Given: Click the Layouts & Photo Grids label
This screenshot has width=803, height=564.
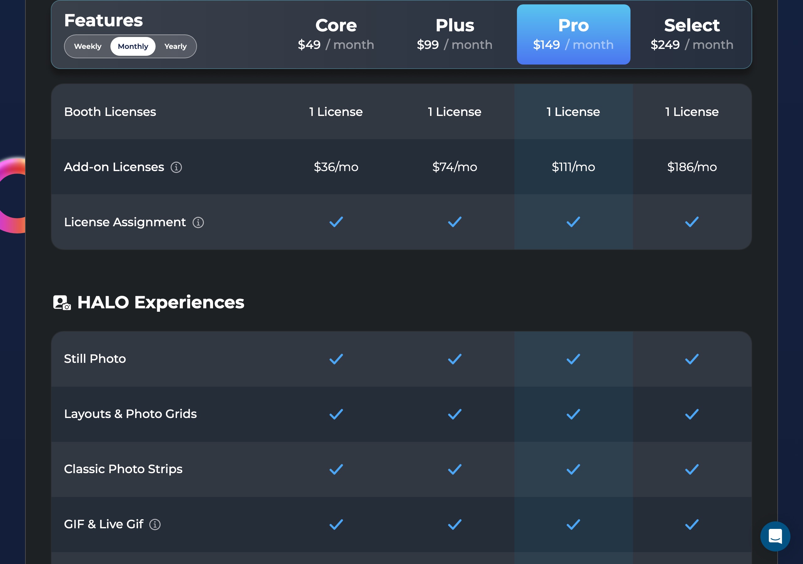Looking at the screenshot, I should [130, 414].
